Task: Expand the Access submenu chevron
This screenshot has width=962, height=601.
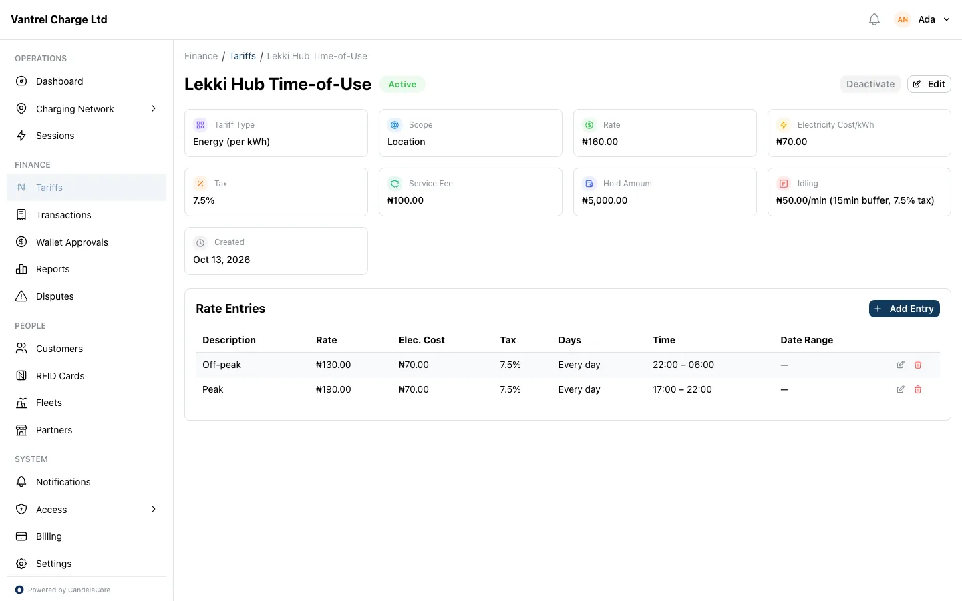Action: (x=154, y=509)
